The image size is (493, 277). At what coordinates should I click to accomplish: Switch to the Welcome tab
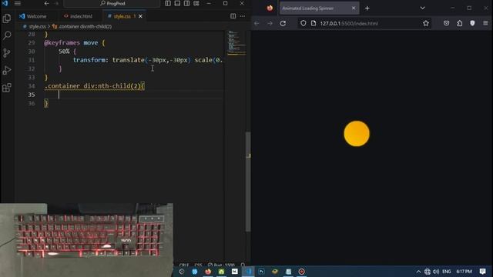click(x=33, y=16)
